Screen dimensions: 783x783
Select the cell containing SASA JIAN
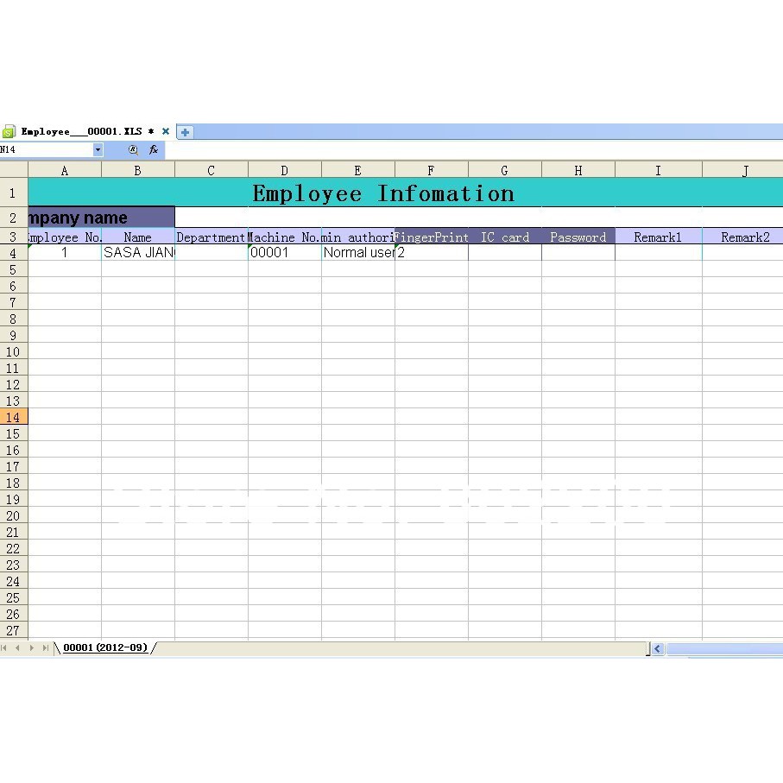point(138,253)
